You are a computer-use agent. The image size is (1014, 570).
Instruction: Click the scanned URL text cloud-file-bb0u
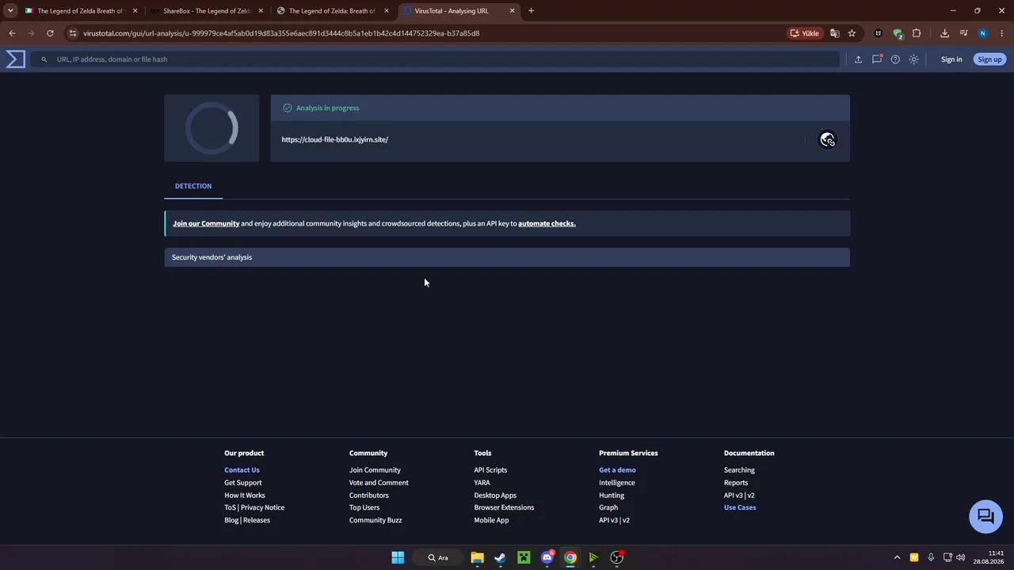pyautogui.click(x=335, y=139)
